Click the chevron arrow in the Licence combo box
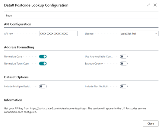Viewport: 162px width, 130px height. point(156,34)
